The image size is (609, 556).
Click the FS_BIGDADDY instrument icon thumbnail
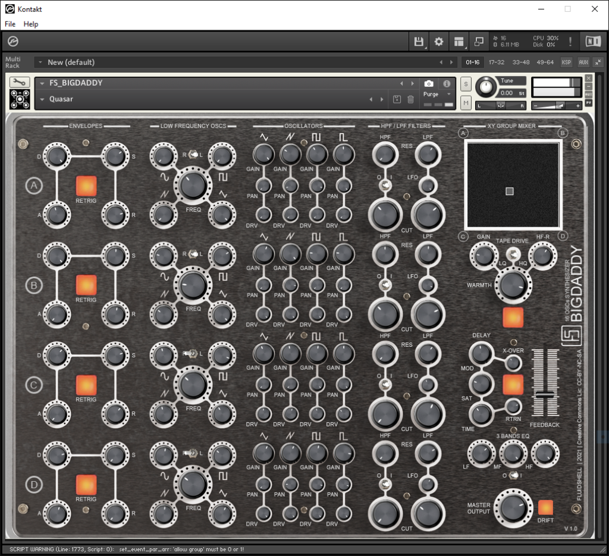tap(20, 99)
